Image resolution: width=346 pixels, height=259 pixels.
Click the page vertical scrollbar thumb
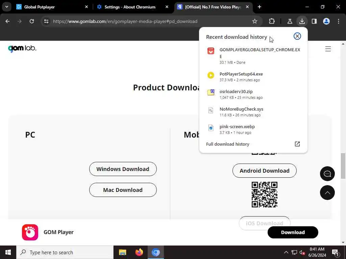(x=343, y=166)
